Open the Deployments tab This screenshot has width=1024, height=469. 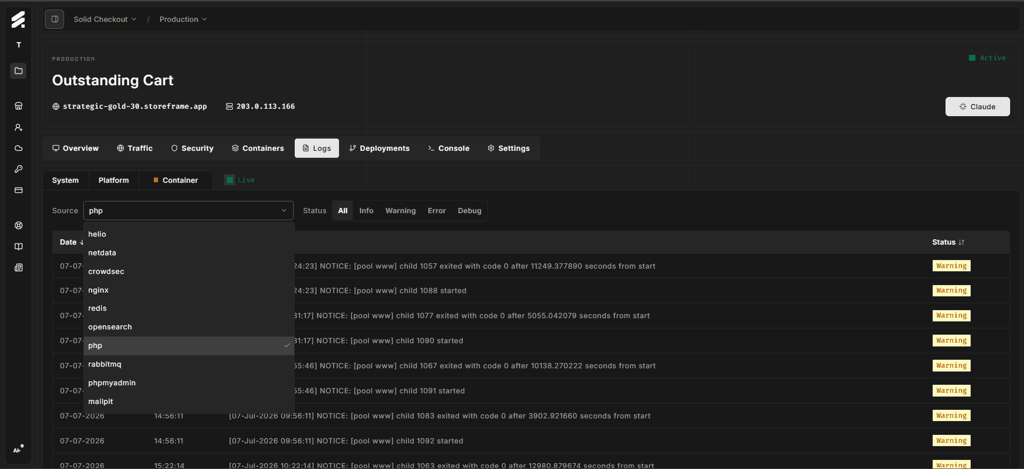[380, 148]
